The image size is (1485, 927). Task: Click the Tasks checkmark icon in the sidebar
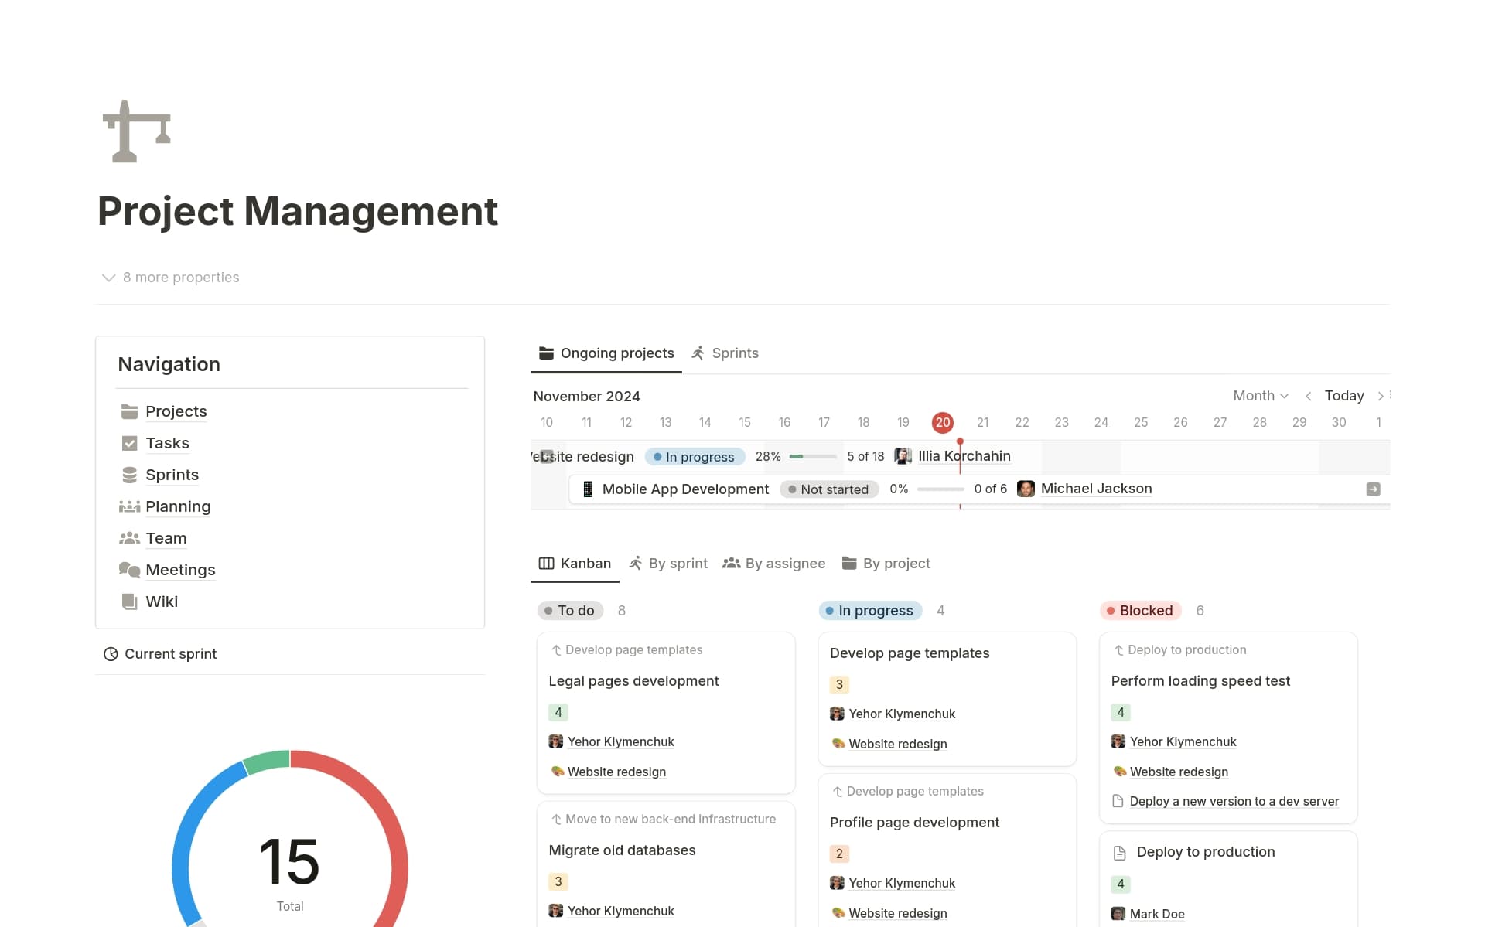(x=128, y=443)
